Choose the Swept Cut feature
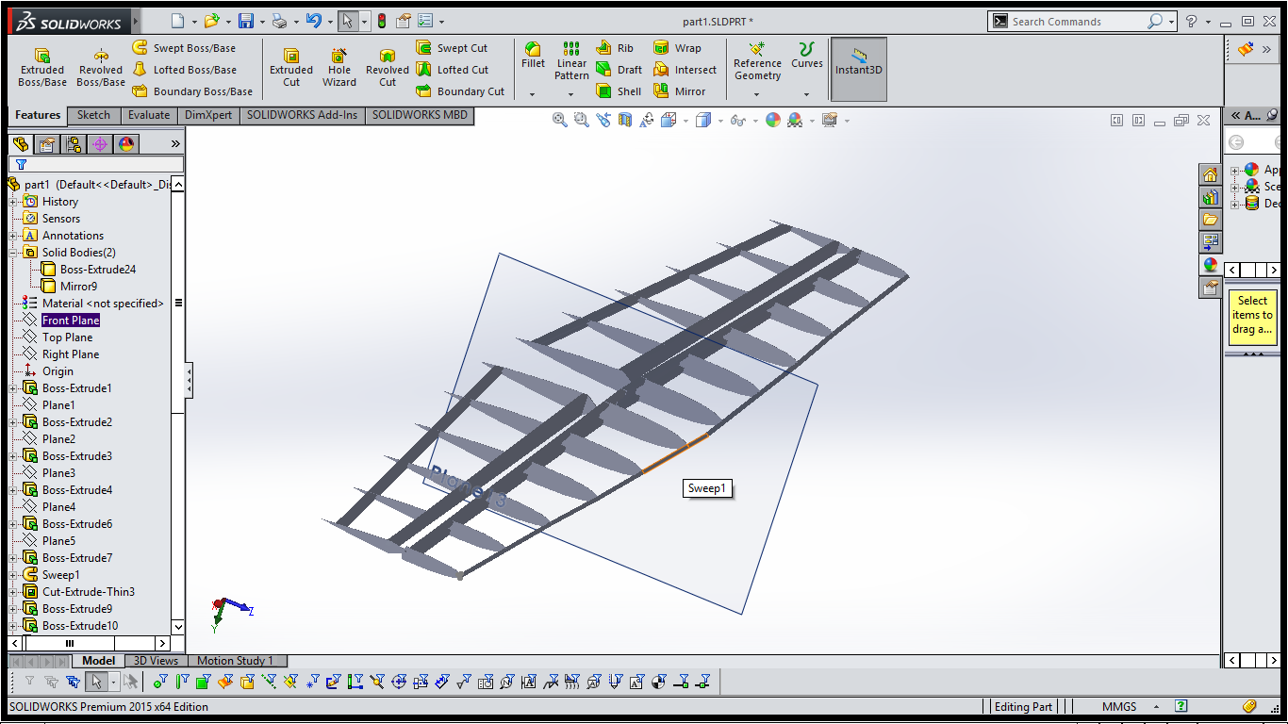The height and width of the screenshot is (724, 1288). pyautogui.click(x=452, y=48)
